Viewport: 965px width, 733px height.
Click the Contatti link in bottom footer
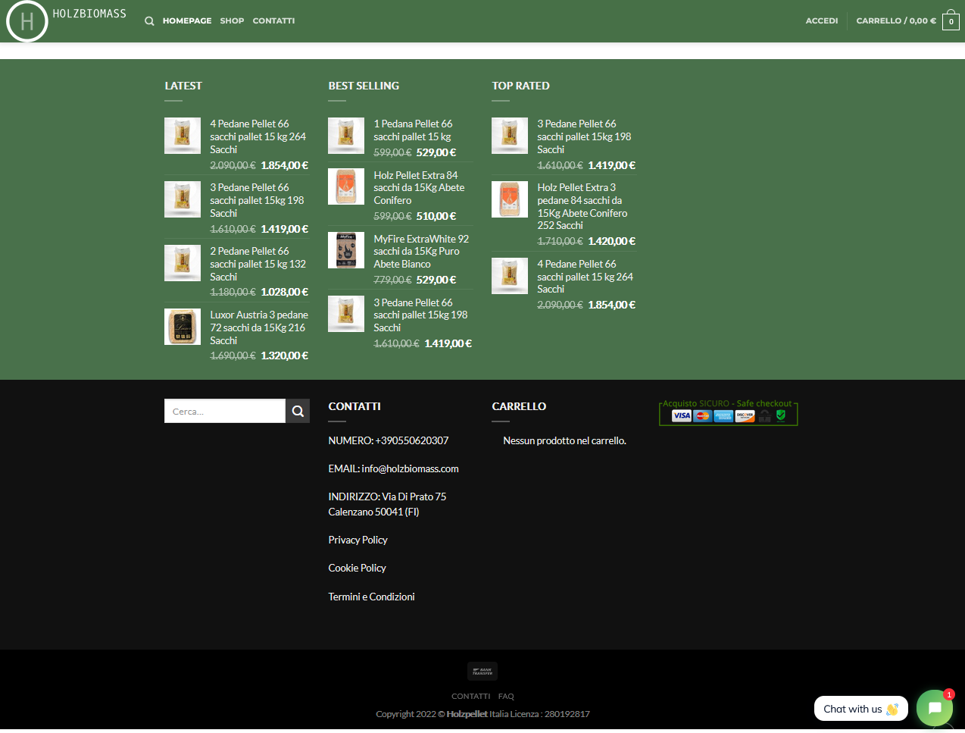pos(470,696)
